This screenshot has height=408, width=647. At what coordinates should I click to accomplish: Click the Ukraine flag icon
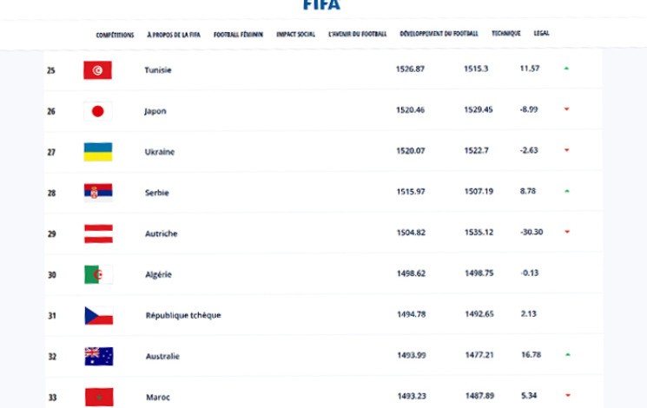click(97, 152)
